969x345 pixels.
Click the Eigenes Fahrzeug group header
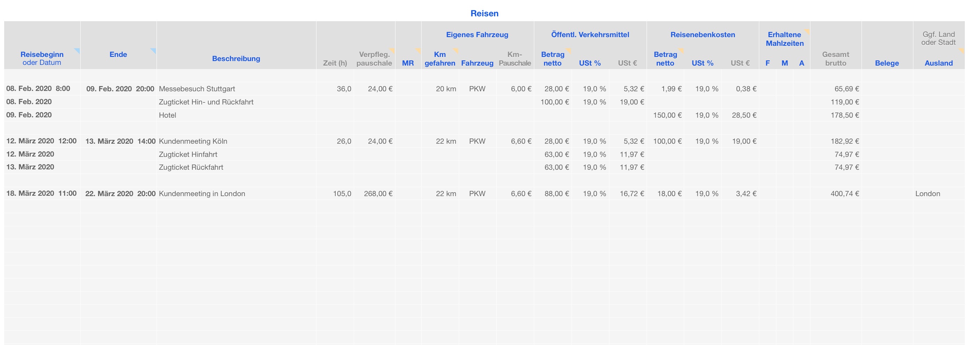[477, 35]
